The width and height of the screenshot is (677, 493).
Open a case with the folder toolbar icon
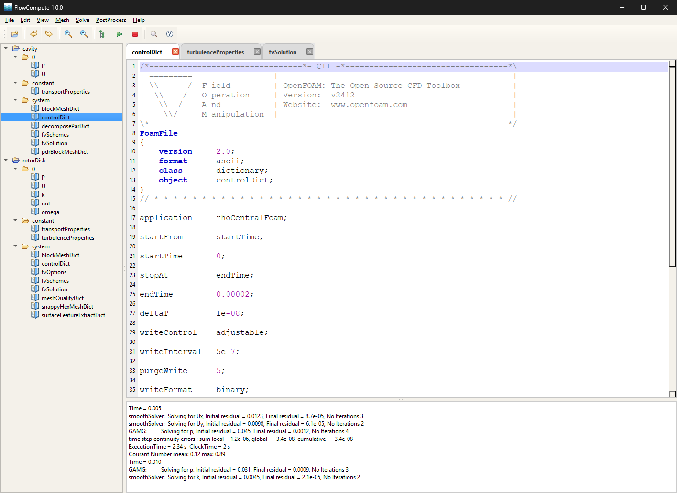(15, 34)
